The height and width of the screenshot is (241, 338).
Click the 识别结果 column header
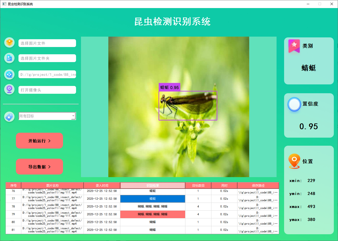pos(153,185)
